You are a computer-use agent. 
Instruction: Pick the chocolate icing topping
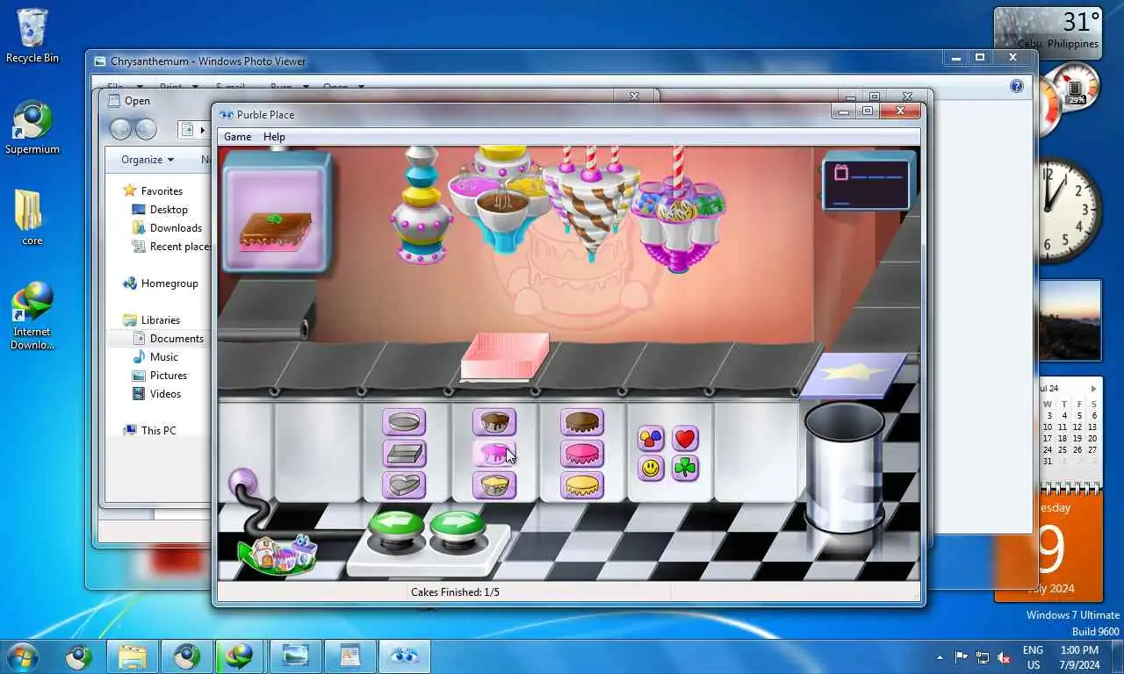click(582, 422)
